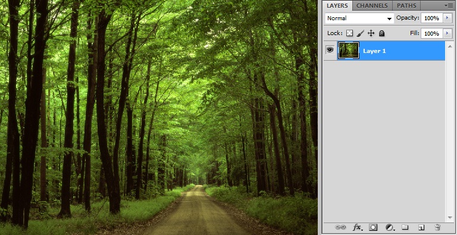
Task: Toggle lock position for layer
Action: pos(371,33)
